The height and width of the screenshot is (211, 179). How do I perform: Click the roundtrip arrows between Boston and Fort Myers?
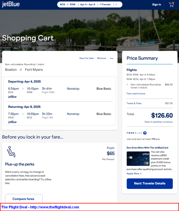coord(21,70)
